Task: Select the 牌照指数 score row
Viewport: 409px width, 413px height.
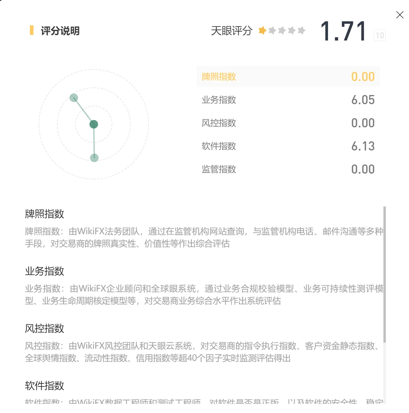Action: pyautogui.click(x=288, y=76)
